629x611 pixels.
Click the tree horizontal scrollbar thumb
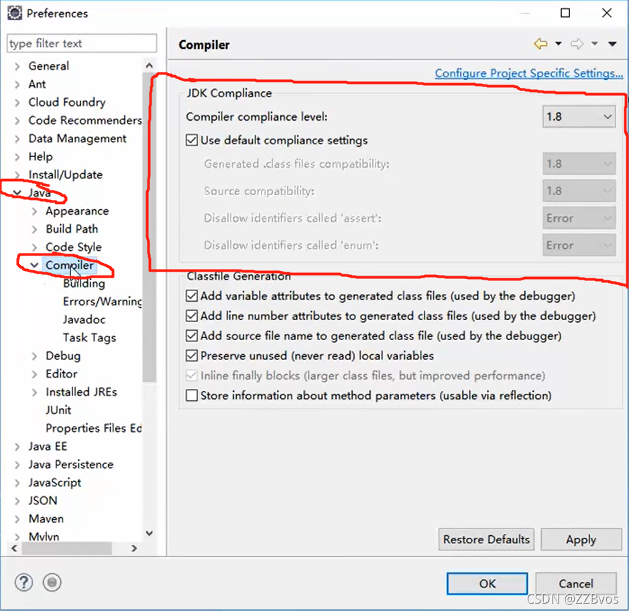pyautogui.click(x=66, y=548)
